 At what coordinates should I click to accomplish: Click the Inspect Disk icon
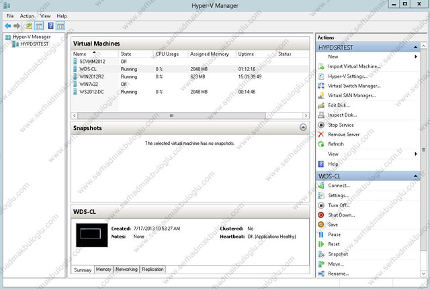point(321,115)
